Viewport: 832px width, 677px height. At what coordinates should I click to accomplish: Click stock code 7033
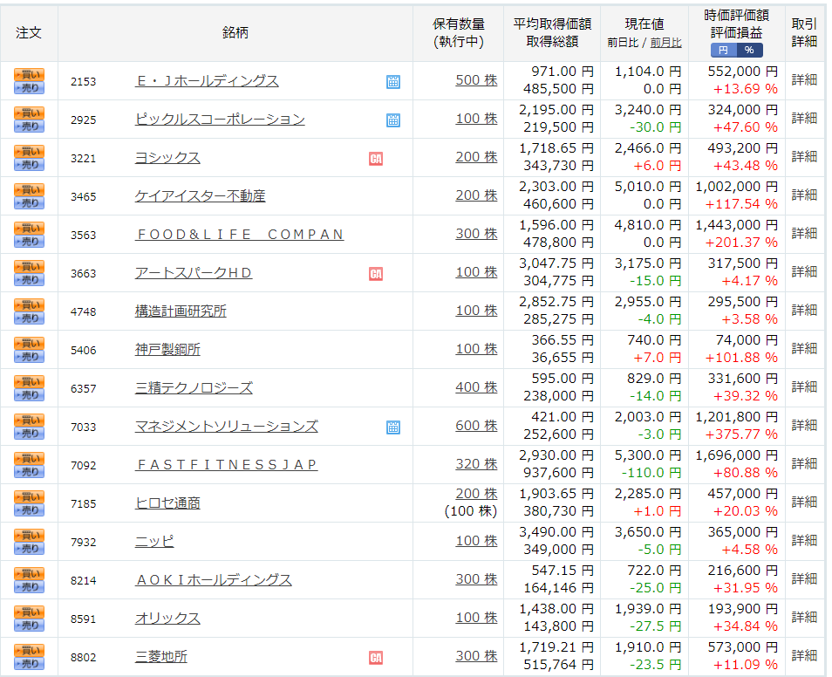pyautogui.click(x=84, y=427)
